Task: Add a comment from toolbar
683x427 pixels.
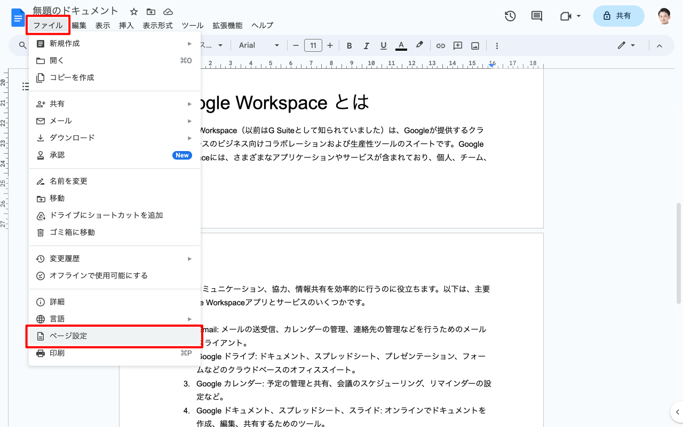Action: coord(458,45)
